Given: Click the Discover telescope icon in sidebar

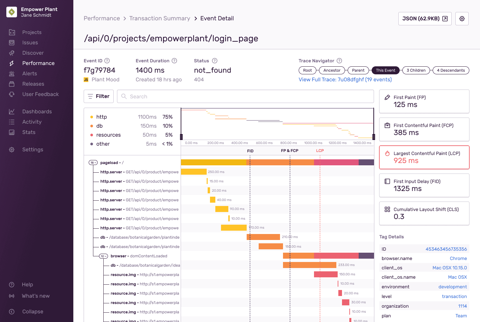Looking at the screenshot, I should (x=12, y=53).
